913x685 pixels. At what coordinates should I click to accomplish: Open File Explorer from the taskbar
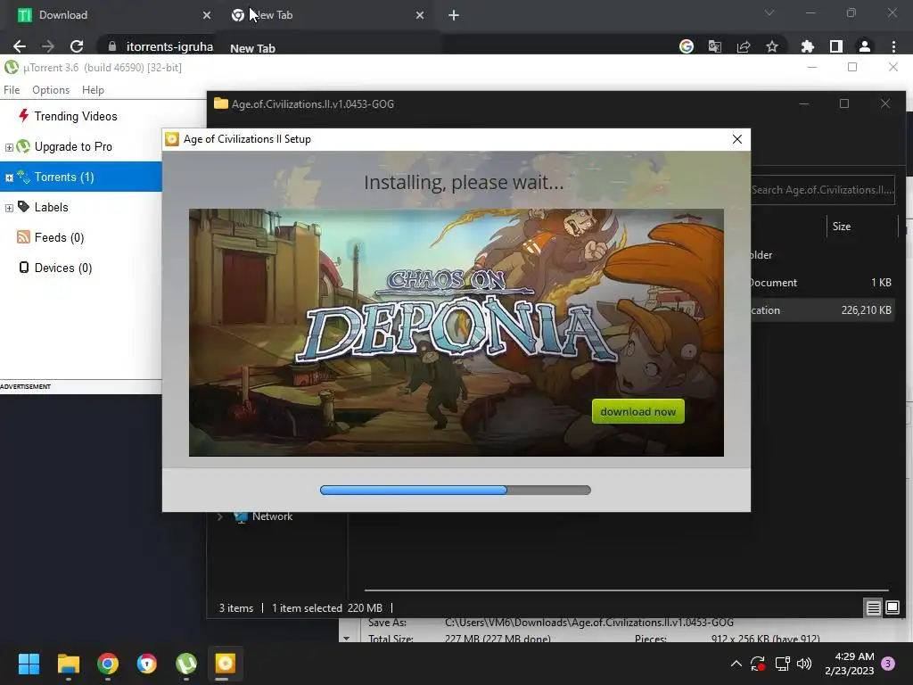pos(68,664)
